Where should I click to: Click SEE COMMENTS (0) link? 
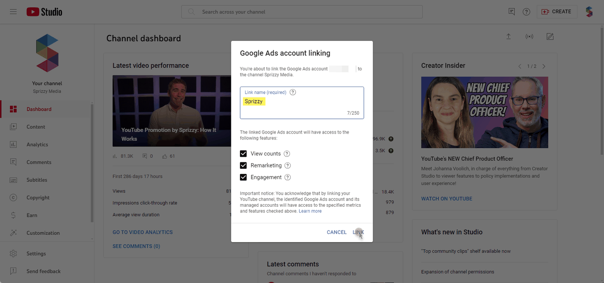click(x=136, y=246)
